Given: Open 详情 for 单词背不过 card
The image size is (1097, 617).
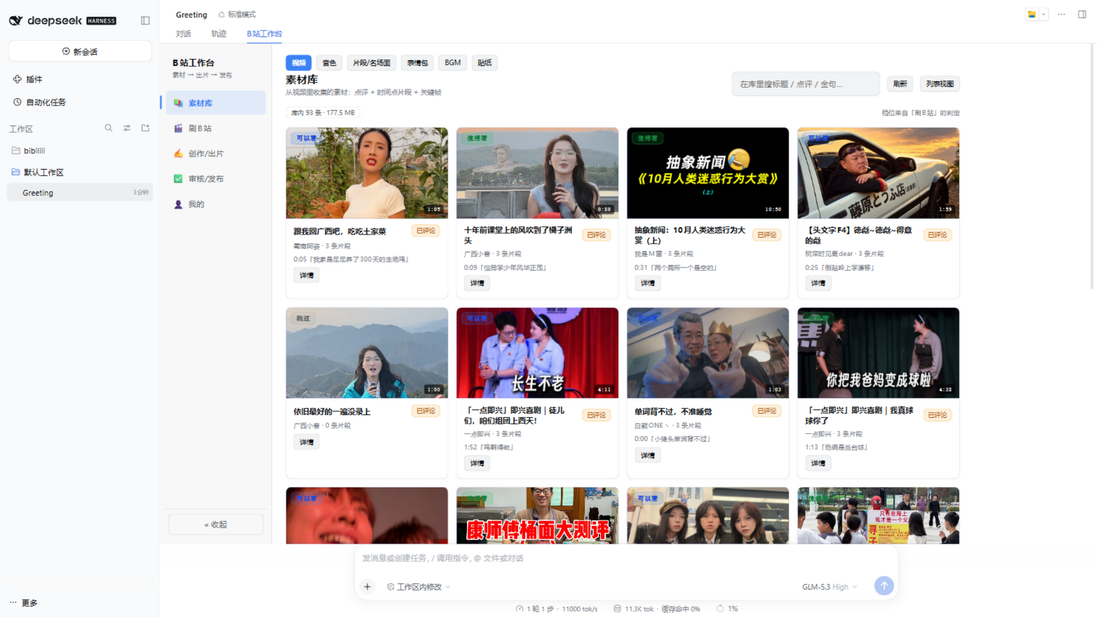Looking at the screenshot, I should click(x=647, y=455).
